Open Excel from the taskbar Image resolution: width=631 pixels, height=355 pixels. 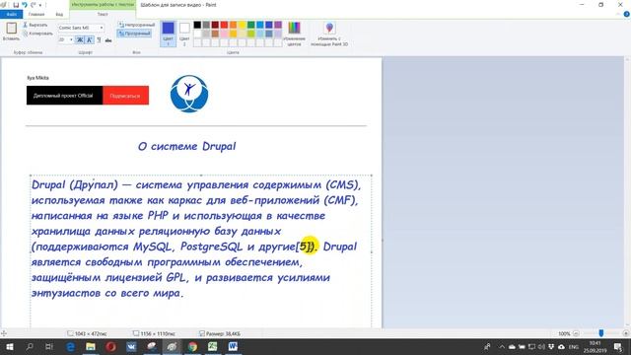pyautogui.click(x=213, y=346)
